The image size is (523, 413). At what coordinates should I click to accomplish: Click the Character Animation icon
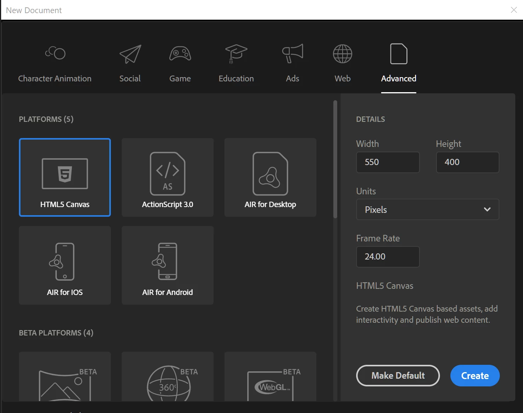tap(55, 53)
